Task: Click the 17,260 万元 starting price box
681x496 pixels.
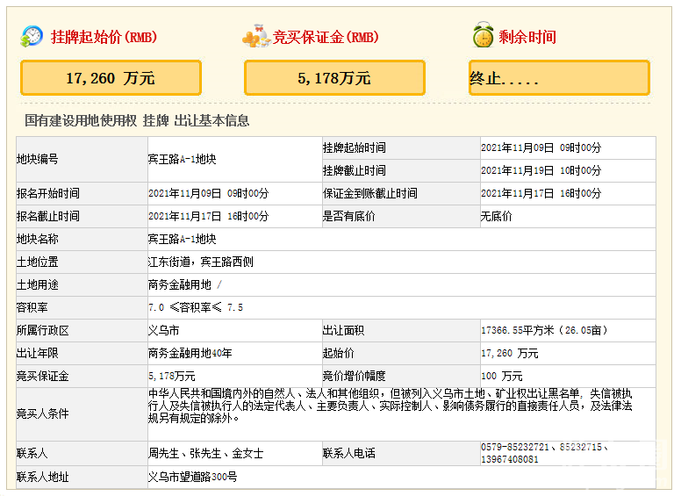Action: [x=111, y=78]
